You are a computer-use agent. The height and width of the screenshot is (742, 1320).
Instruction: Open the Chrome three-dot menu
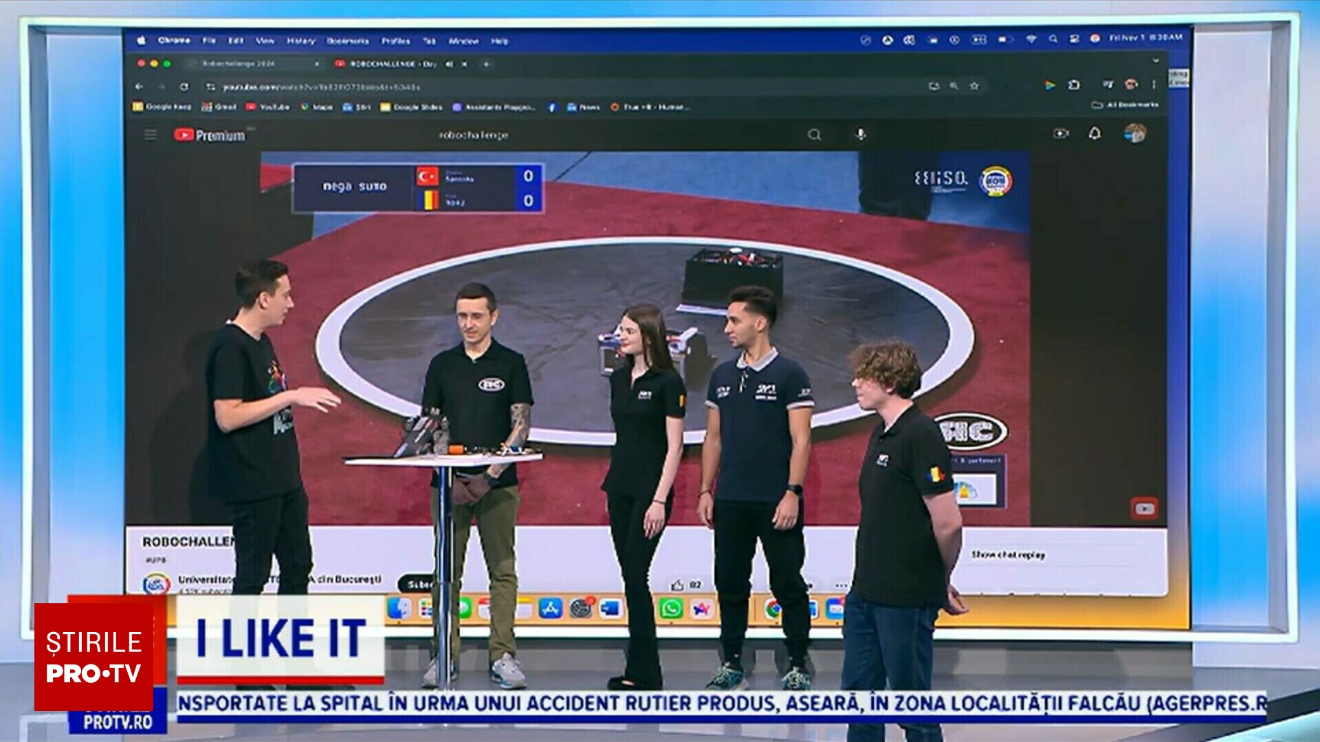click(1154, 85)
